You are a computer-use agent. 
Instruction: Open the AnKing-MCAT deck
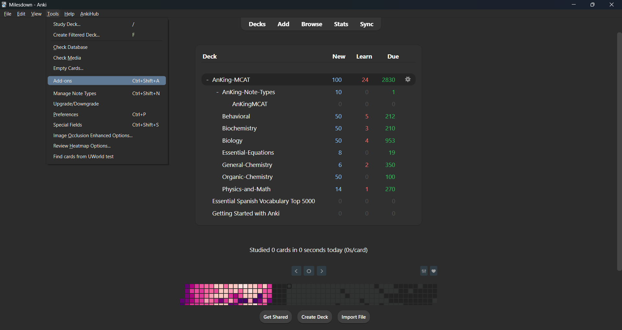(x=231, y=80)
